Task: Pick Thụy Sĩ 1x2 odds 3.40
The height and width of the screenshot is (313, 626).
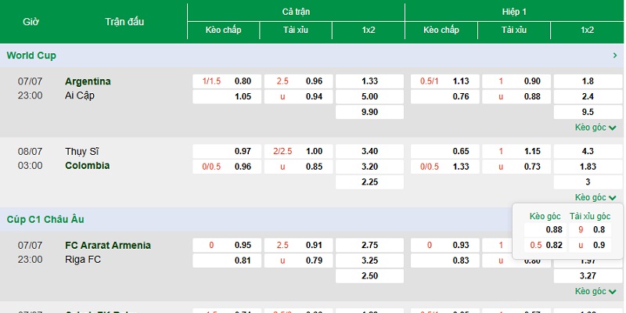Action: pos(369,151)
